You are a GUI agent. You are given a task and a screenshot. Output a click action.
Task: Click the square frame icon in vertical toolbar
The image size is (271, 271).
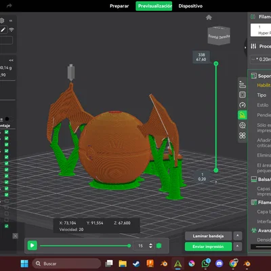point(243,95)
